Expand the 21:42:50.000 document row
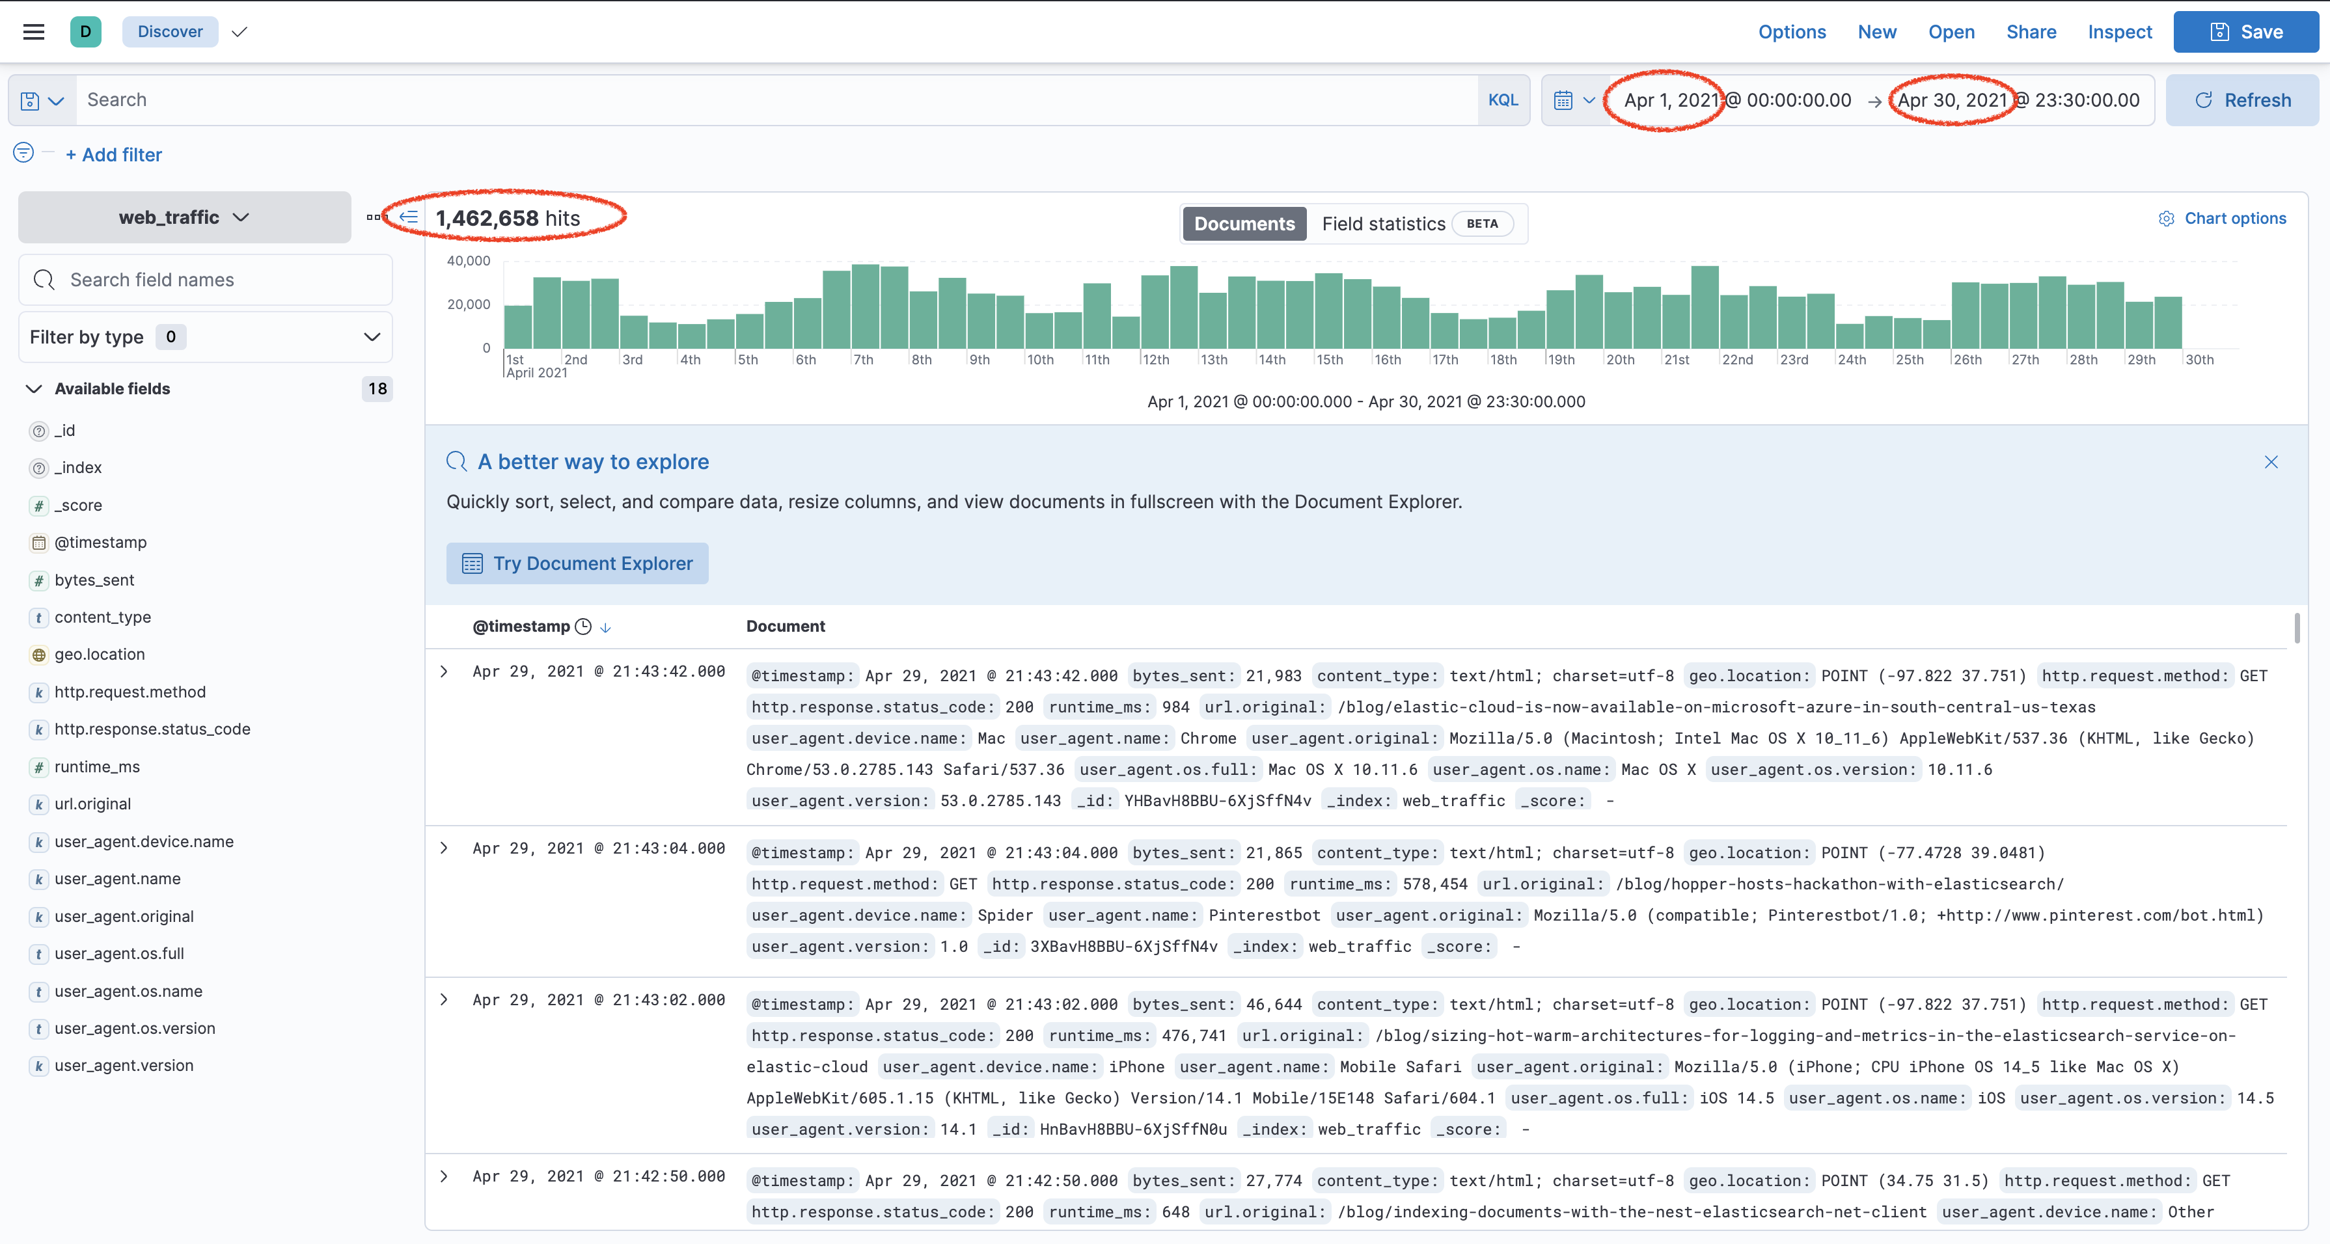Viewport: 2330px width, 1244px height. [x=444, y=1176]
